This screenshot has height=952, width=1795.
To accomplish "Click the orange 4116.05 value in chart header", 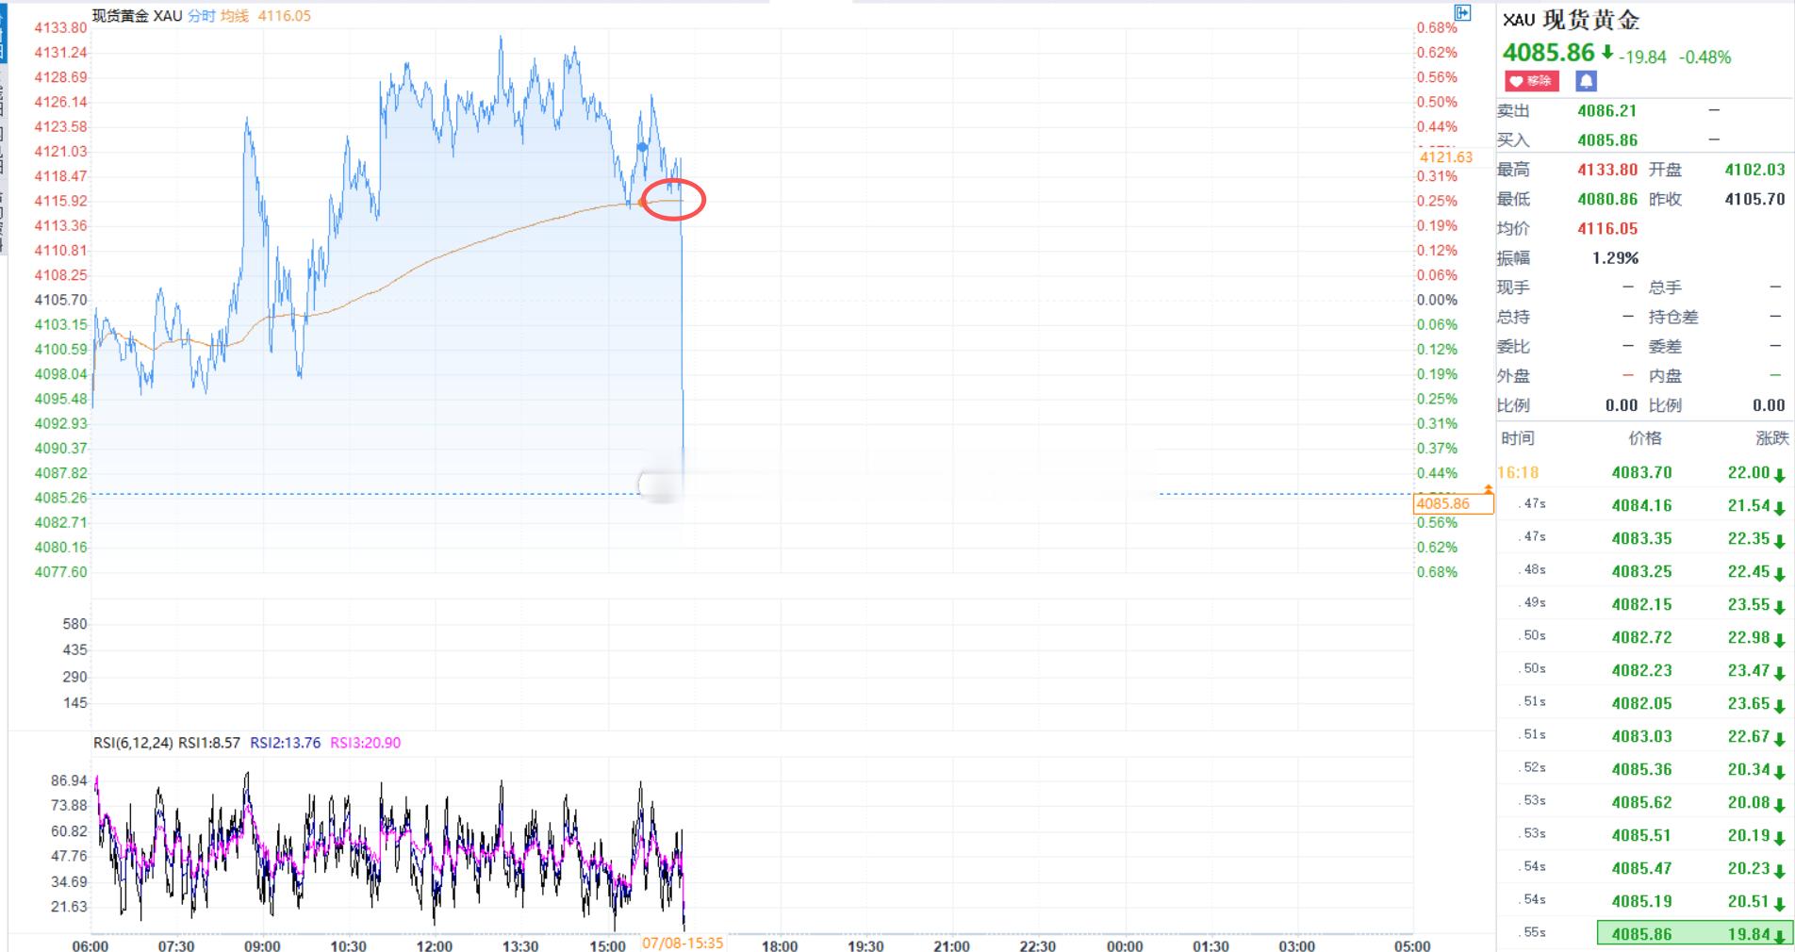I will click(x=284, y=16).
